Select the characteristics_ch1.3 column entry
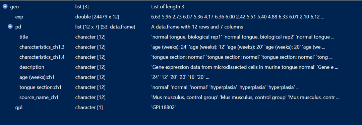The width and height of the screenshot is (362, 125). pos(42,47)
